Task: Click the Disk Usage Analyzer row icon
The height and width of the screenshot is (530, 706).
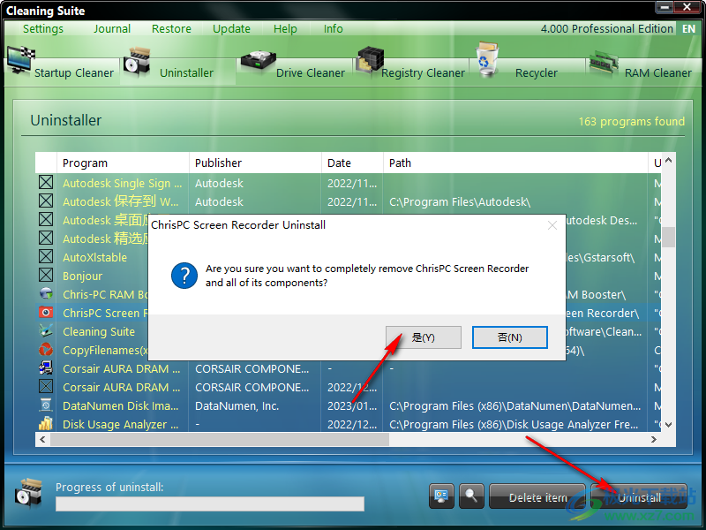Action: [x=46, y=424]
